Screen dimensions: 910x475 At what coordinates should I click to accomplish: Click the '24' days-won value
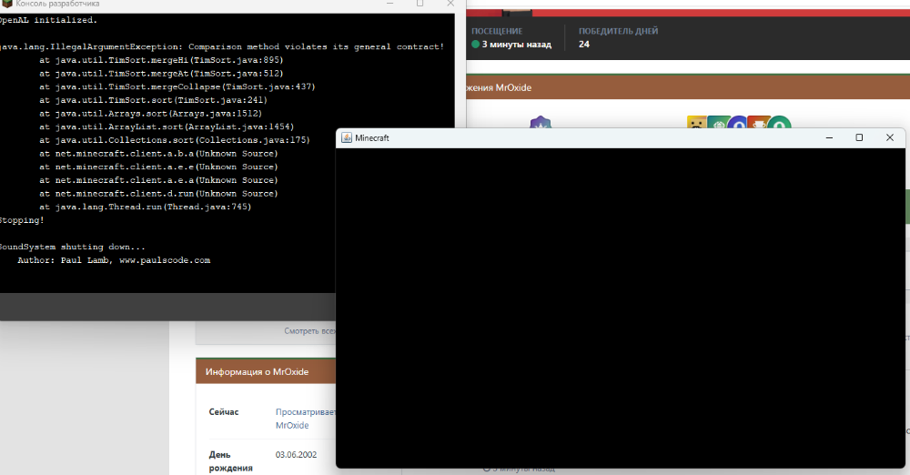584,44
